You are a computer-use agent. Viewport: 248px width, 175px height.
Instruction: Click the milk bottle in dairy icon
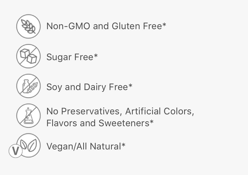(26, 86)
